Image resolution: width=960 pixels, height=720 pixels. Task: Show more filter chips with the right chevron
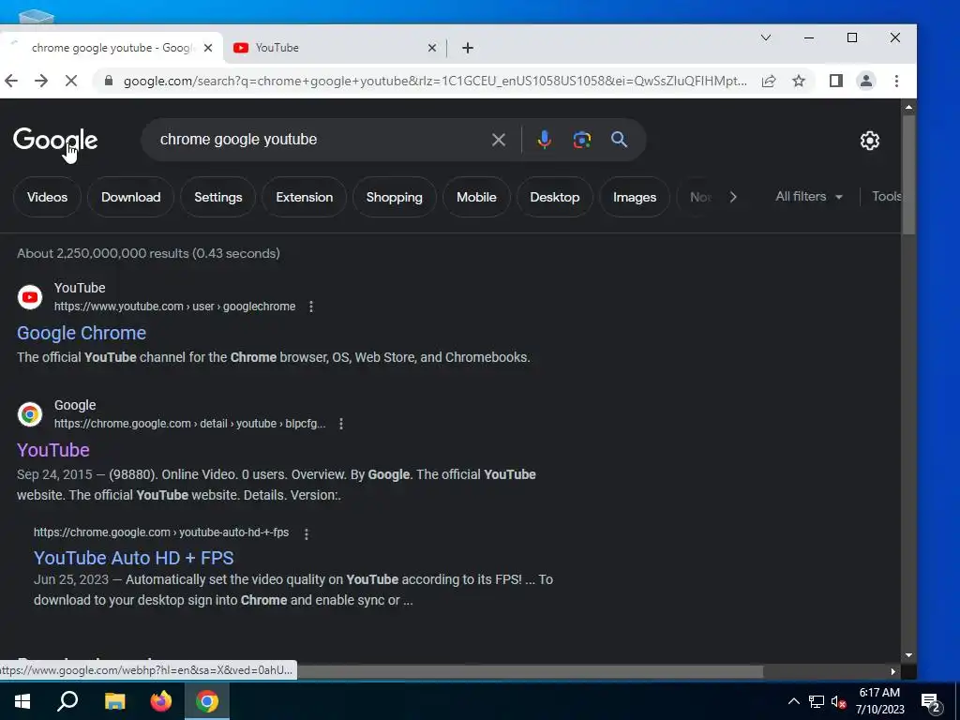point(733,197)
